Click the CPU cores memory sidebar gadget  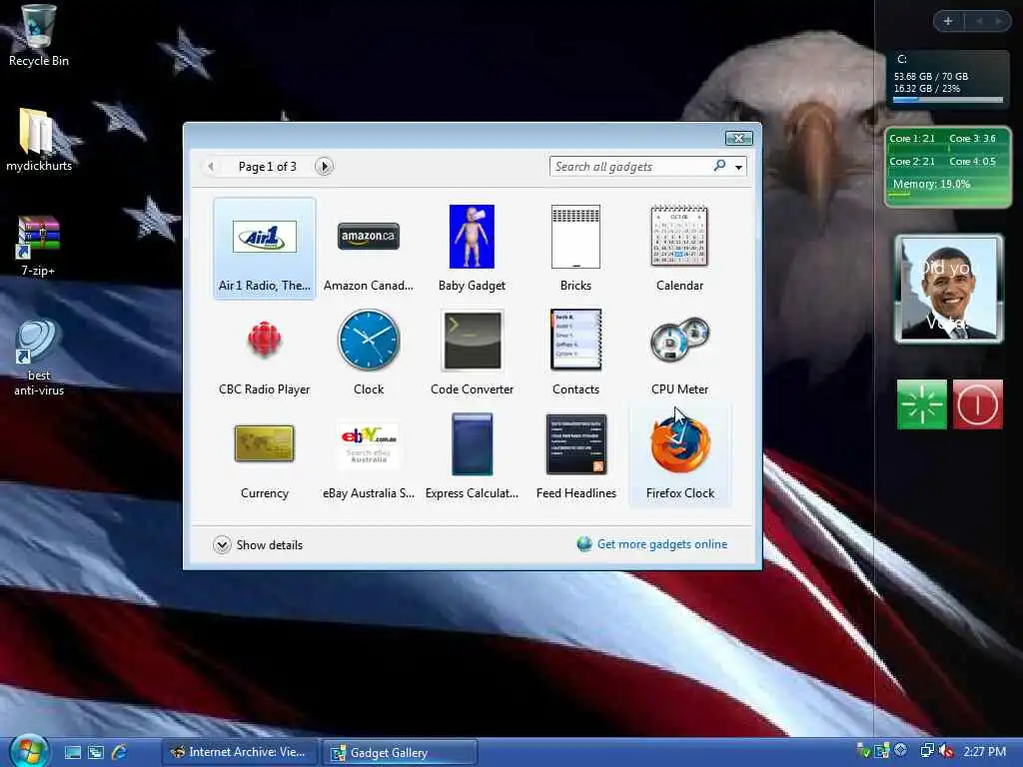click(948, 167)
